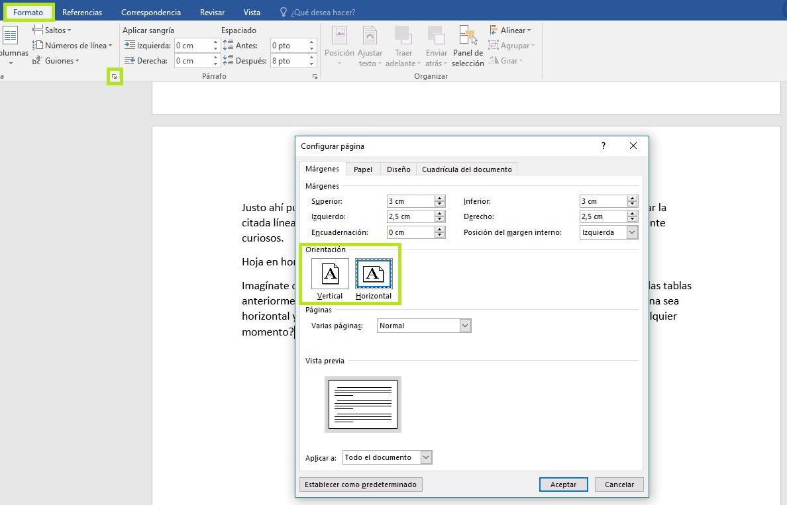The image size is (787, 505).
Task: Click Superior margin field
Action: click(411, 201)
